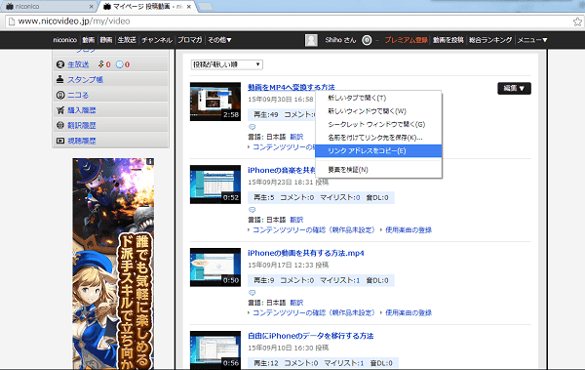The height and width of the screenshot is (370, 585).
Task: Click 翻訳 link under the iPhoneの音楽 video
Action: (296, 220)
